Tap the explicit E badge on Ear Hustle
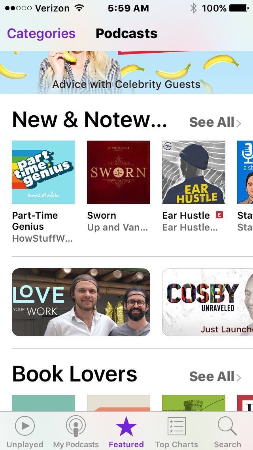Screen dimensions: 253x450 click(219, 215)
